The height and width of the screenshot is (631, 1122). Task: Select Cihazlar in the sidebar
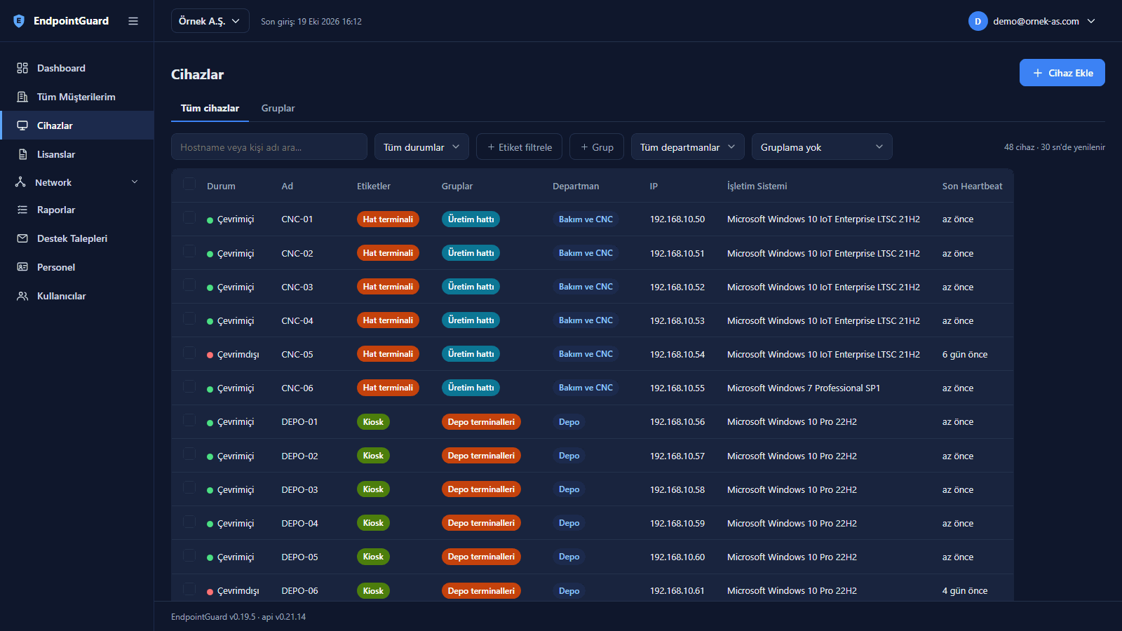pos(77,125)
